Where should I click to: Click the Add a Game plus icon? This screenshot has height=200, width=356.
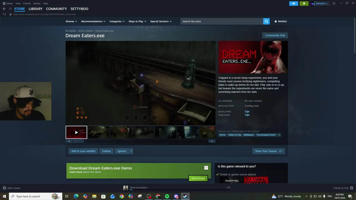coord(4,188)
